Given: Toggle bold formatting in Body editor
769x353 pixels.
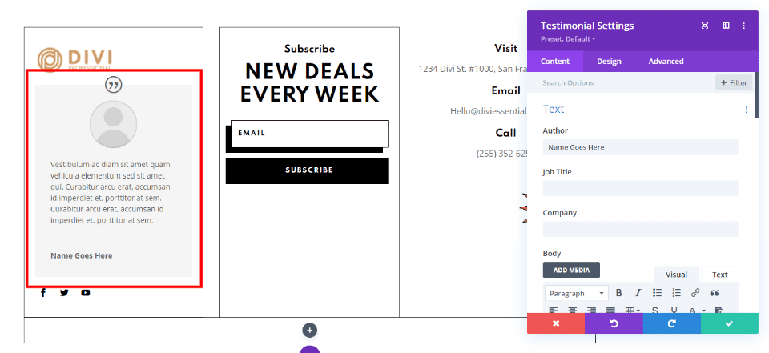Looking at the screenshot, I should [x=618, y=293].
